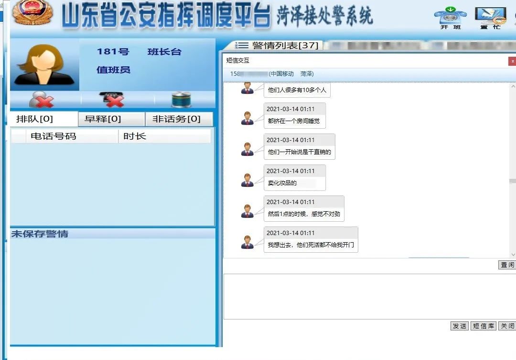Click the 电话号码 column header
Viewport: 516px width, 360px height.
(x=53, y=136)
